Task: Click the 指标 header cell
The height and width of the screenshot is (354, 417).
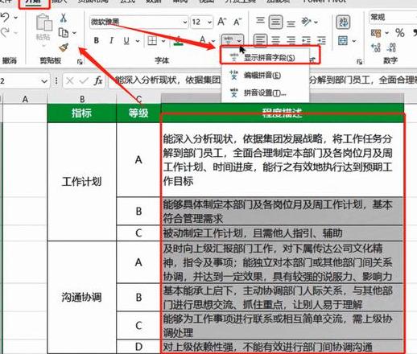Action: click(82, 113)
